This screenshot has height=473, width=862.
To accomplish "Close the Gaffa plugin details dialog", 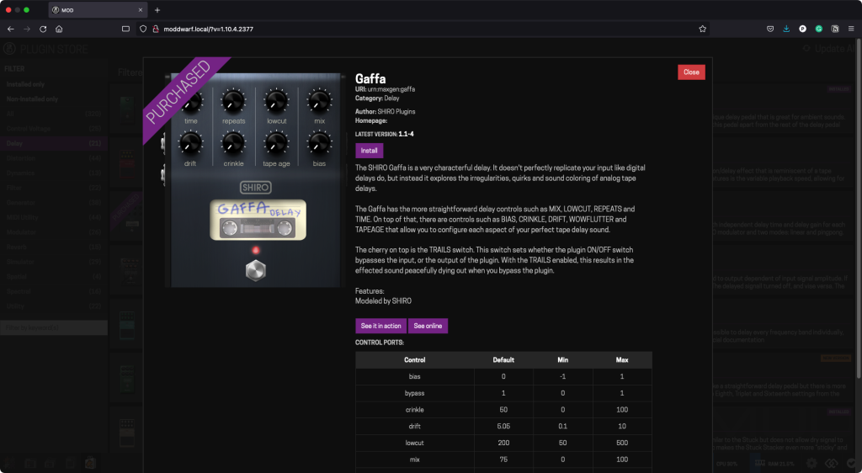I will 691,72.
